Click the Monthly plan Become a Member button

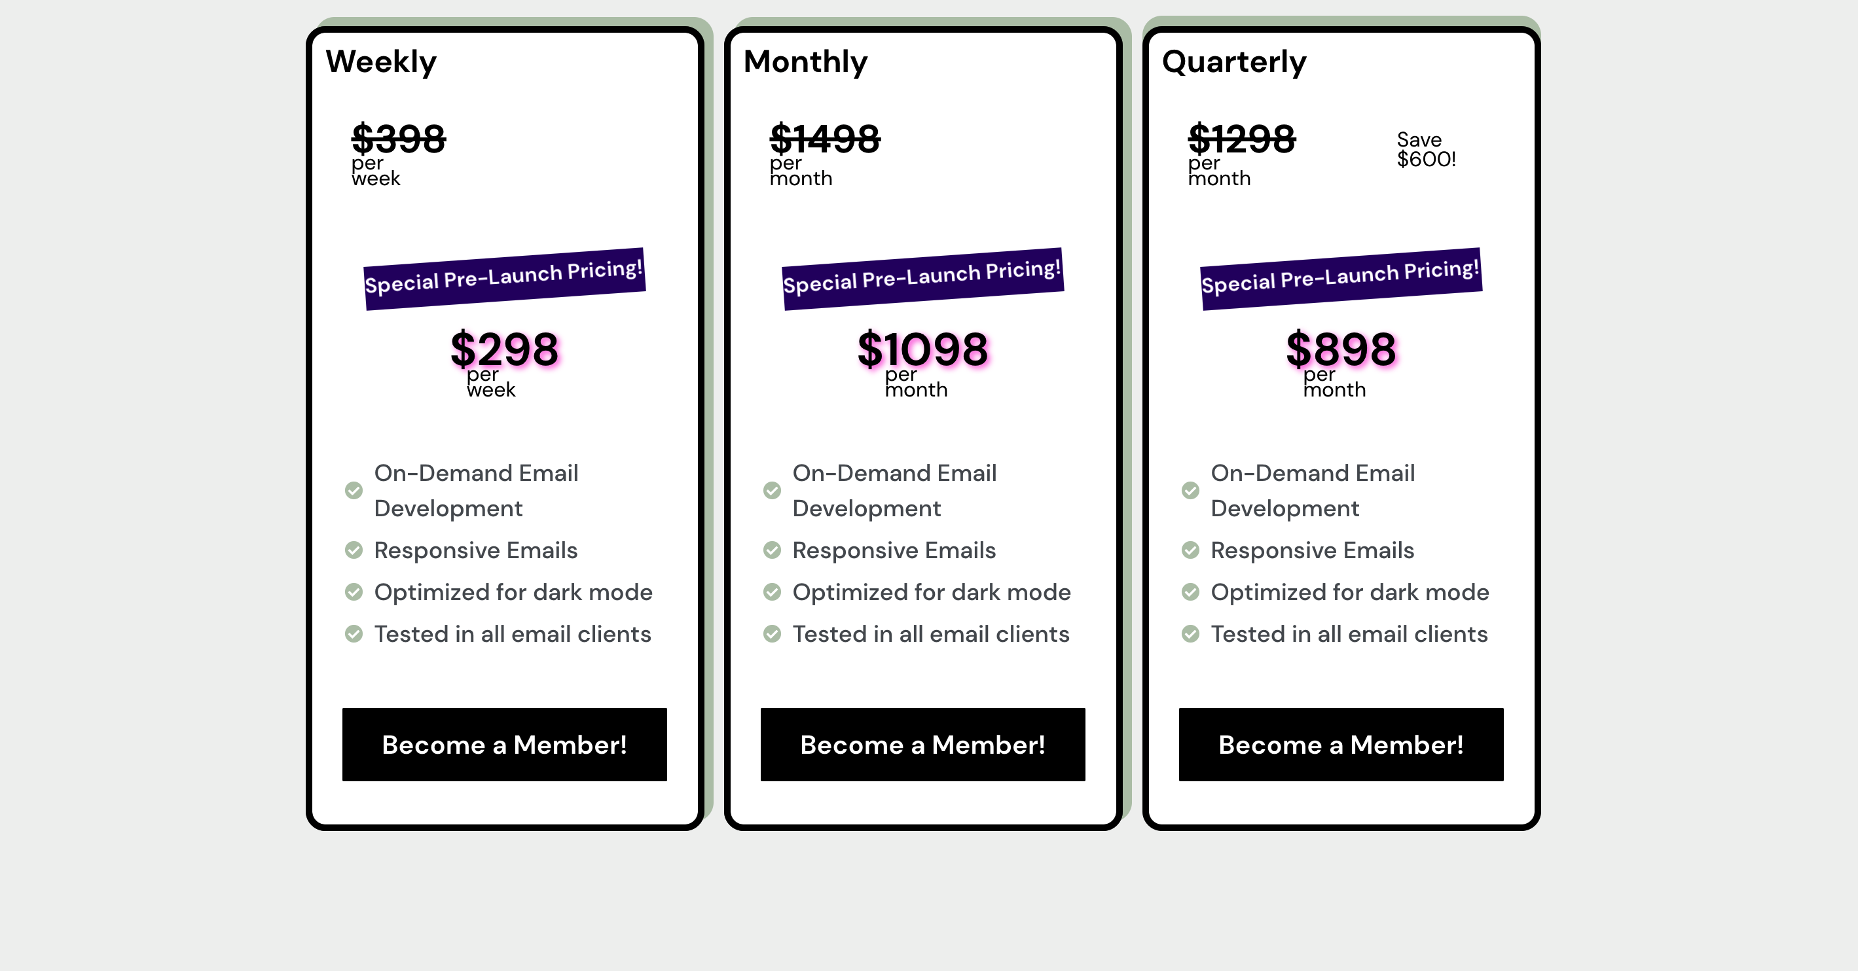922,744
